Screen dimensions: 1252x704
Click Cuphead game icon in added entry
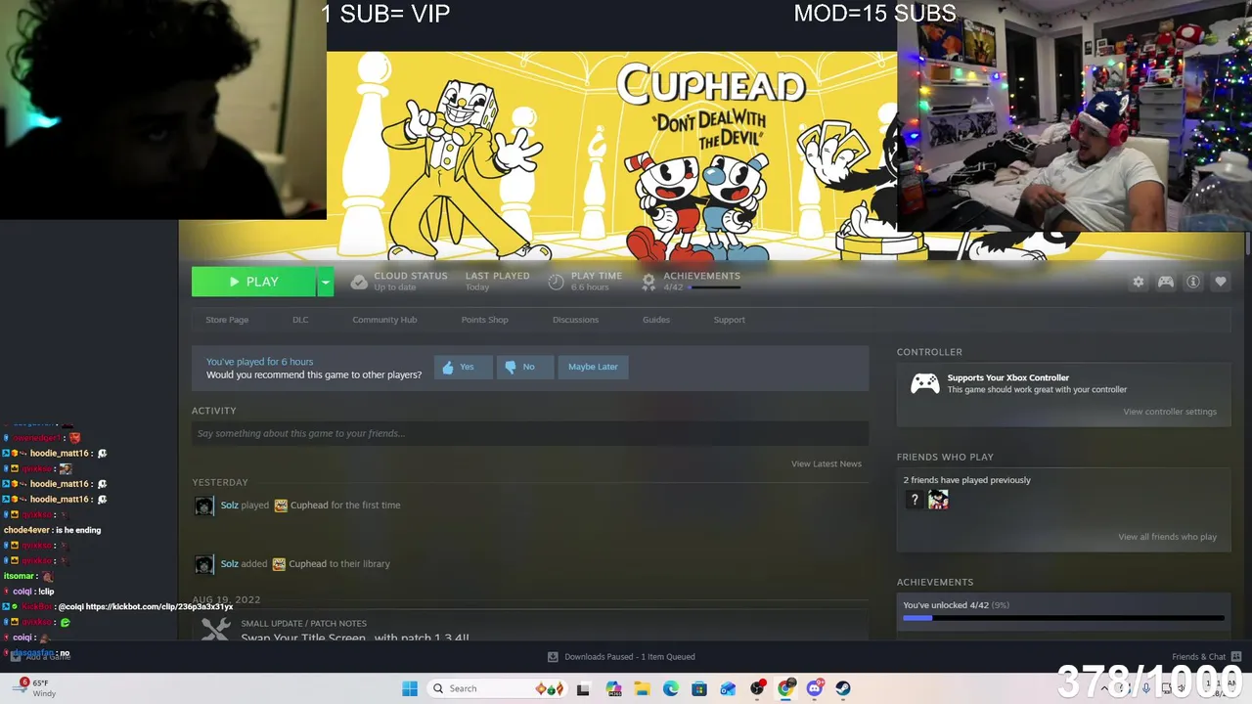click(x=279, y=564)
